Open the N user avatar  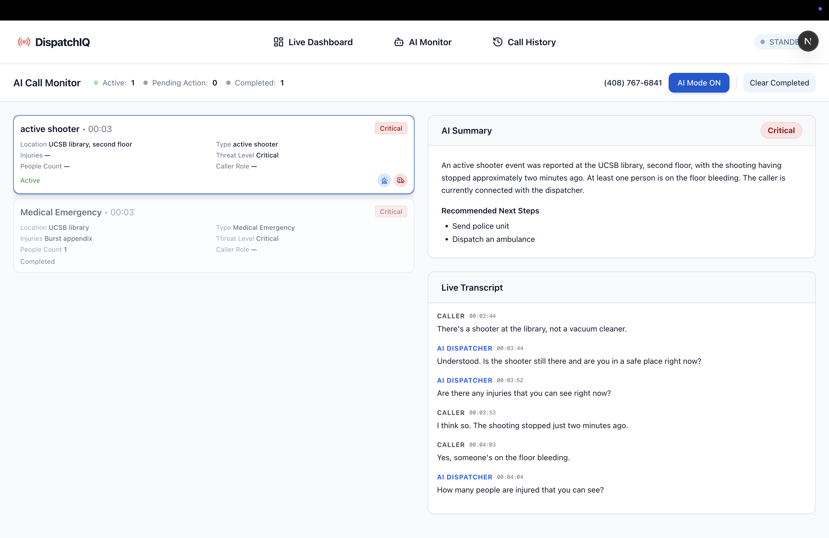[808, 41]
